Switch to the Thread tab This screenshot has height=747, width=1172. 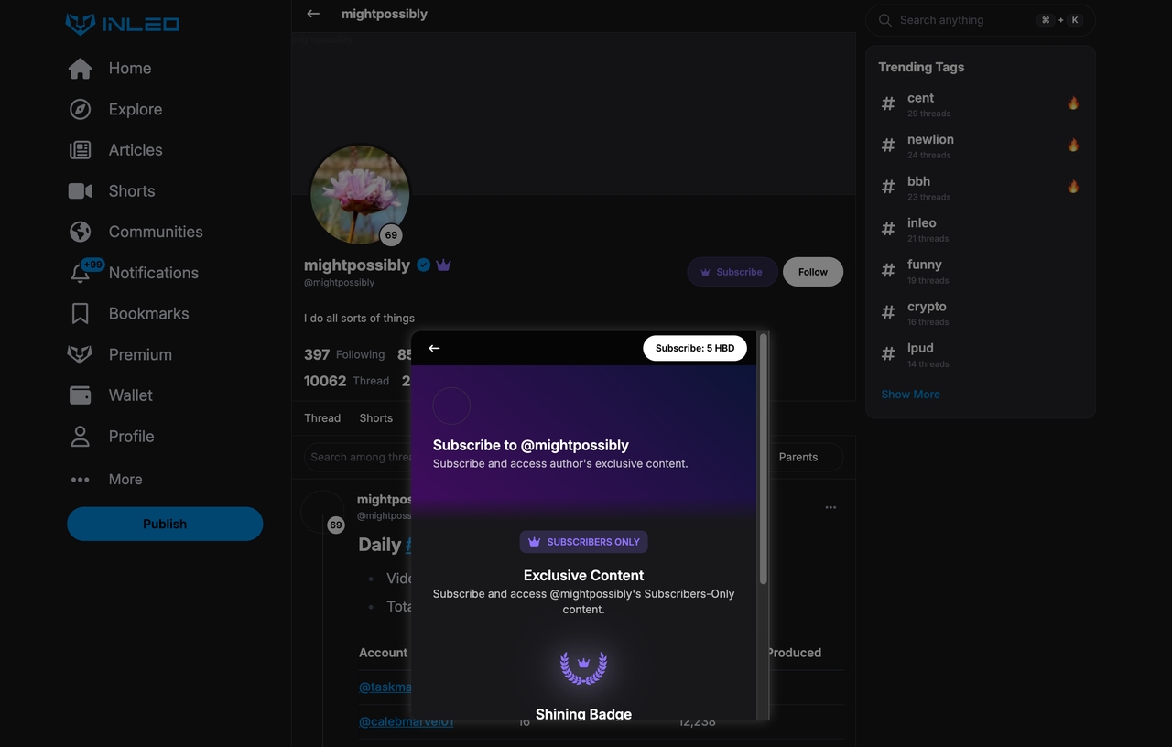tap(322, 418)
